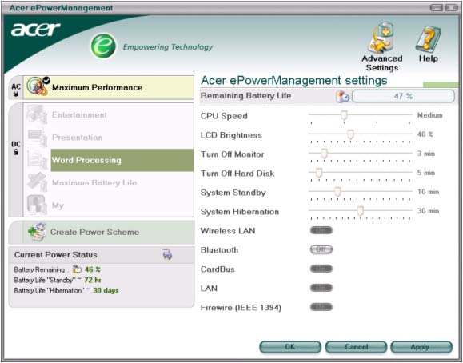
Task: Open the Help book icon
Action: coord(429,39)
